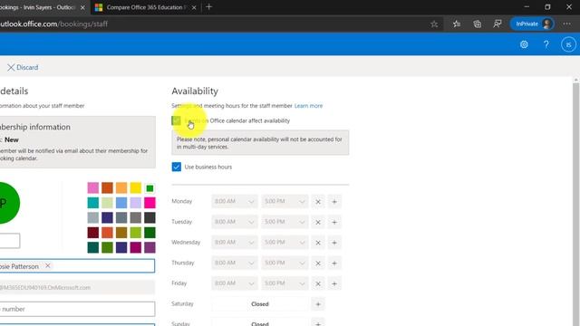Image resolution: width=580 pixels, height=326 pixels.
Task: Open the Learn more link under Availability
Action: tap(308, 106)
